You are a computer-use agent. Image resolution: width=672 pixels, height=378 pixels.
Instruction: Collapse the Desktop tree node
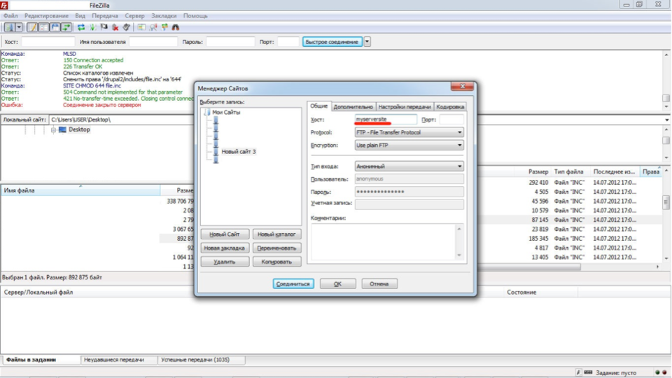click(54, 130)
